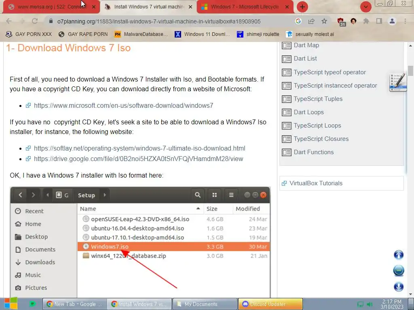Click the volume speaker tray icon
This screenshot has width=414, height=310.
click(370, 304)
